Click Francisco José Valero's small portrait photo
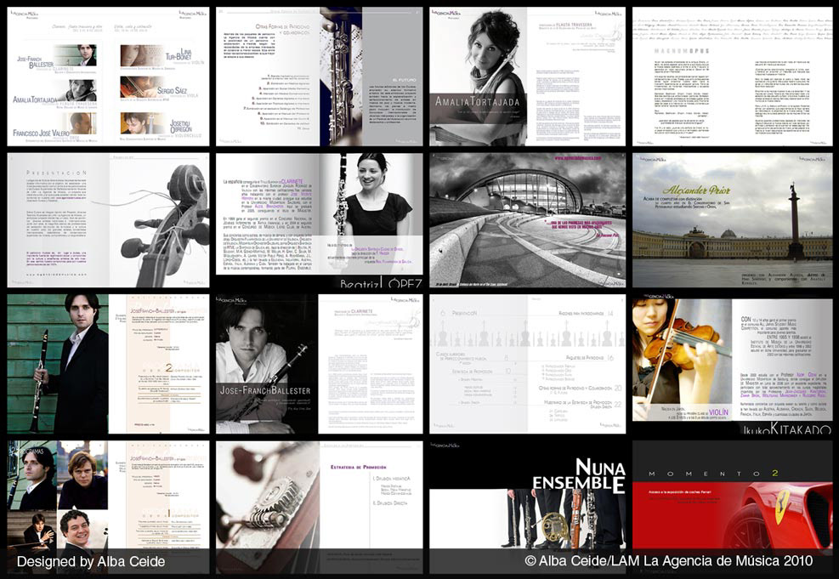 click(82, 123)
